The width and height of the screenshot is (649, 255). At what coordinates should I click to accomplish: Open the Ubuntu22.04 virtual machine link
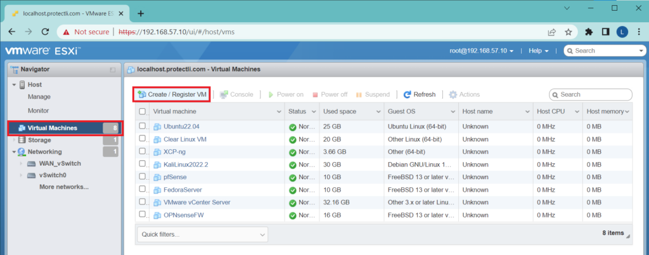(181, 127)
